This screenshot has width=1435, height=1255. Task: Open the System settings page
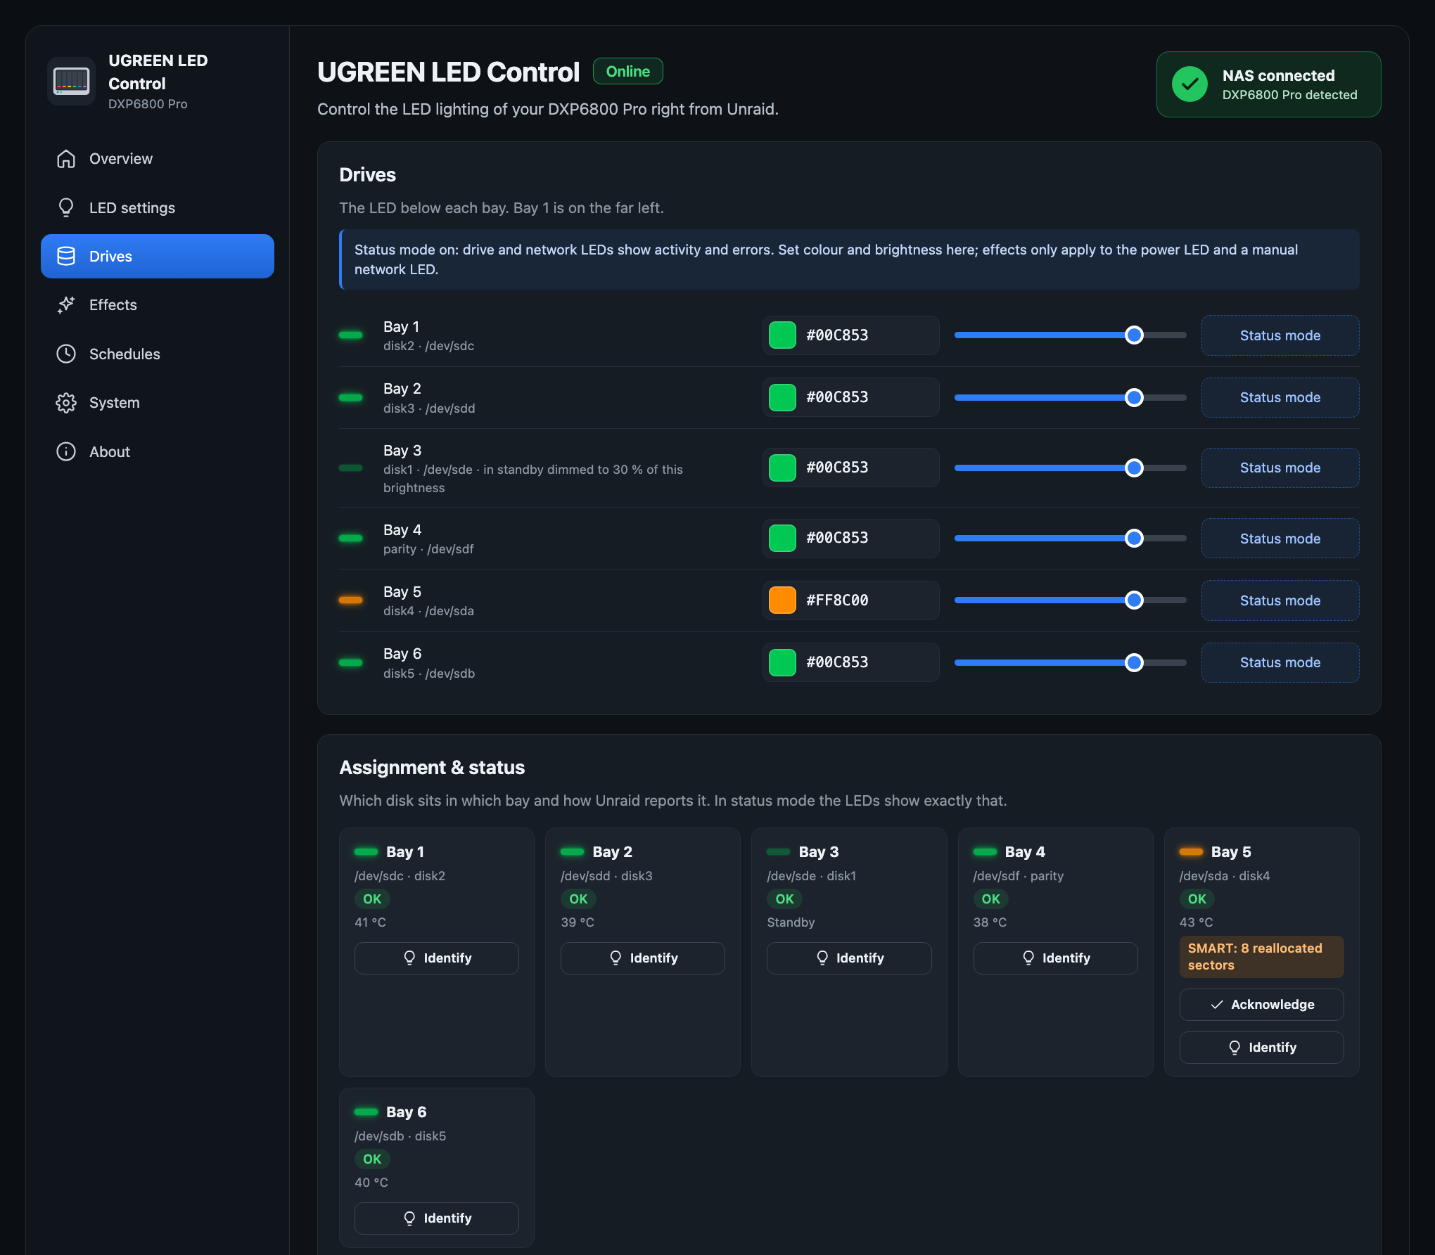(x=158, y=403)
